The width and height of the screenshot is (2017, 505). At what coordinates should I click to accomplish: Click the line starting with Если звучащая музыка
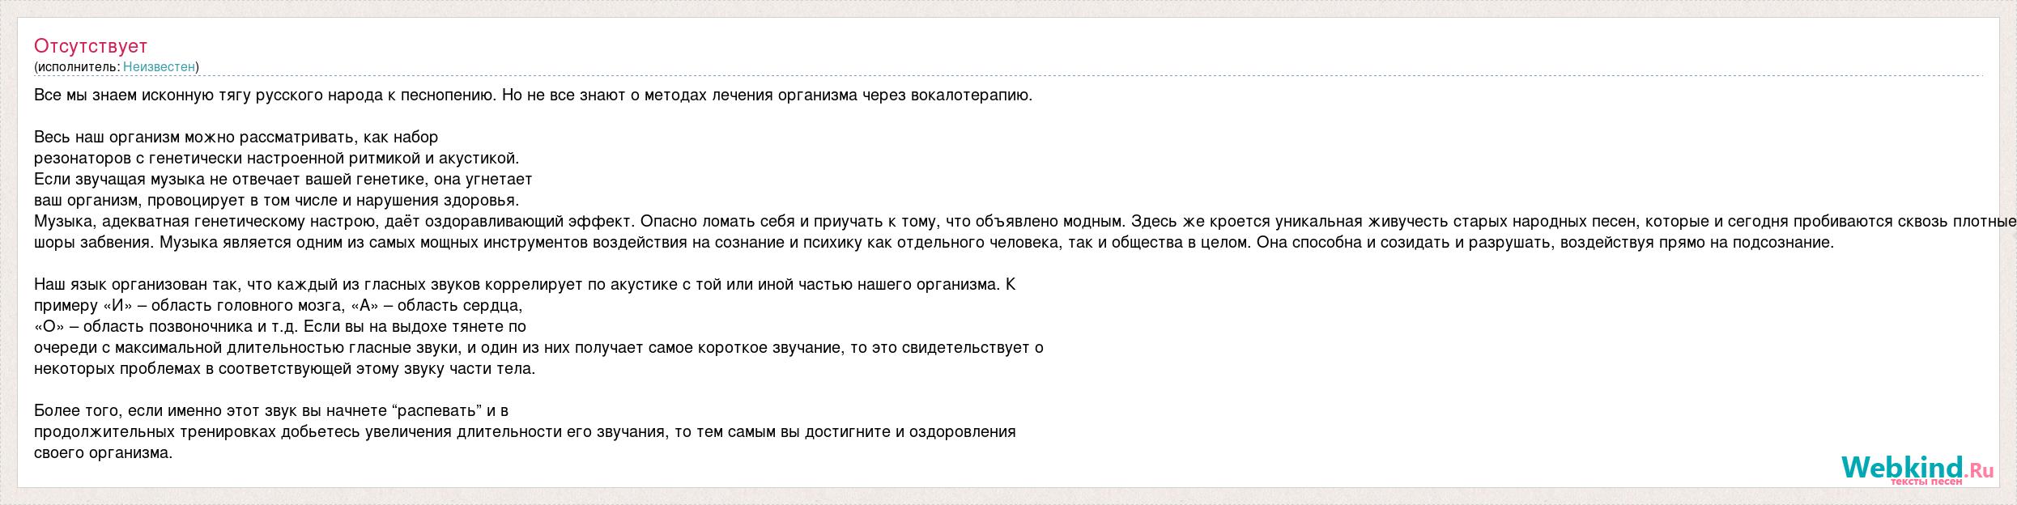283,179
